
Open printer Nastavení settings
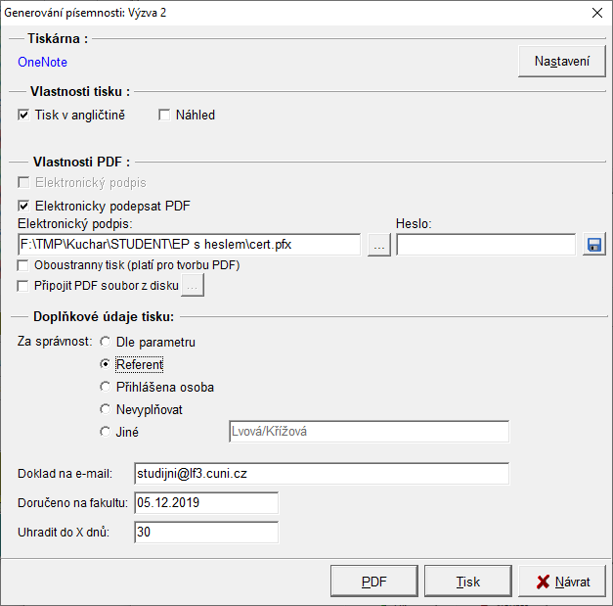(x=562, y=62)
